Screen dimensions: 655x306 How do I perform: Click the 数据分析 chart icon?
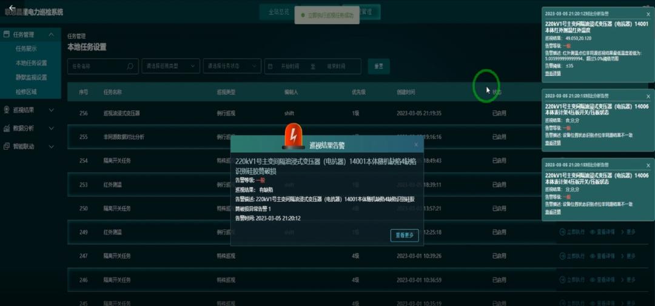pyautogui.click(x=7, y=128)
